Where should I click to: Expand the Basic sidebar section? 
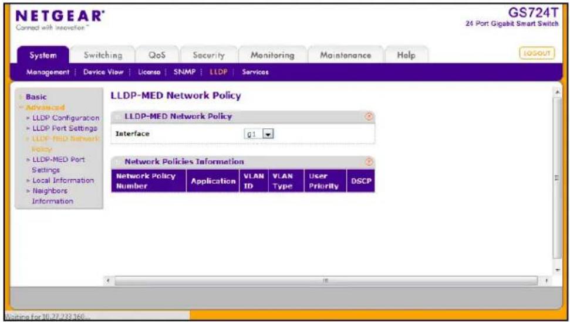click(x=36, y=97)
